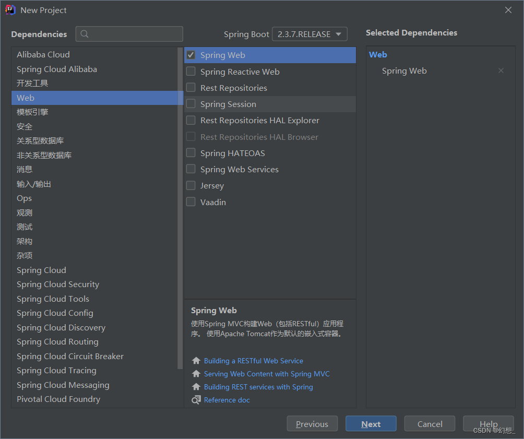
Task: Enable the Jersey checkbox
Action: pyautogui.click(x=191, y=185)
